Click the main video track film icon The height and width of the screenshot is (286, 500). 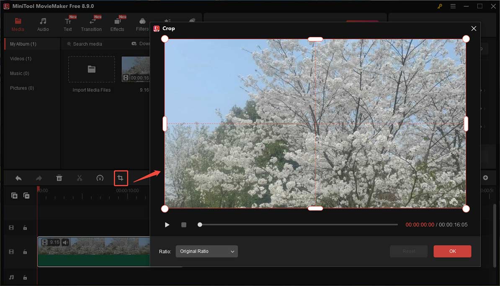pyautogui.click(x=11, y=252)
